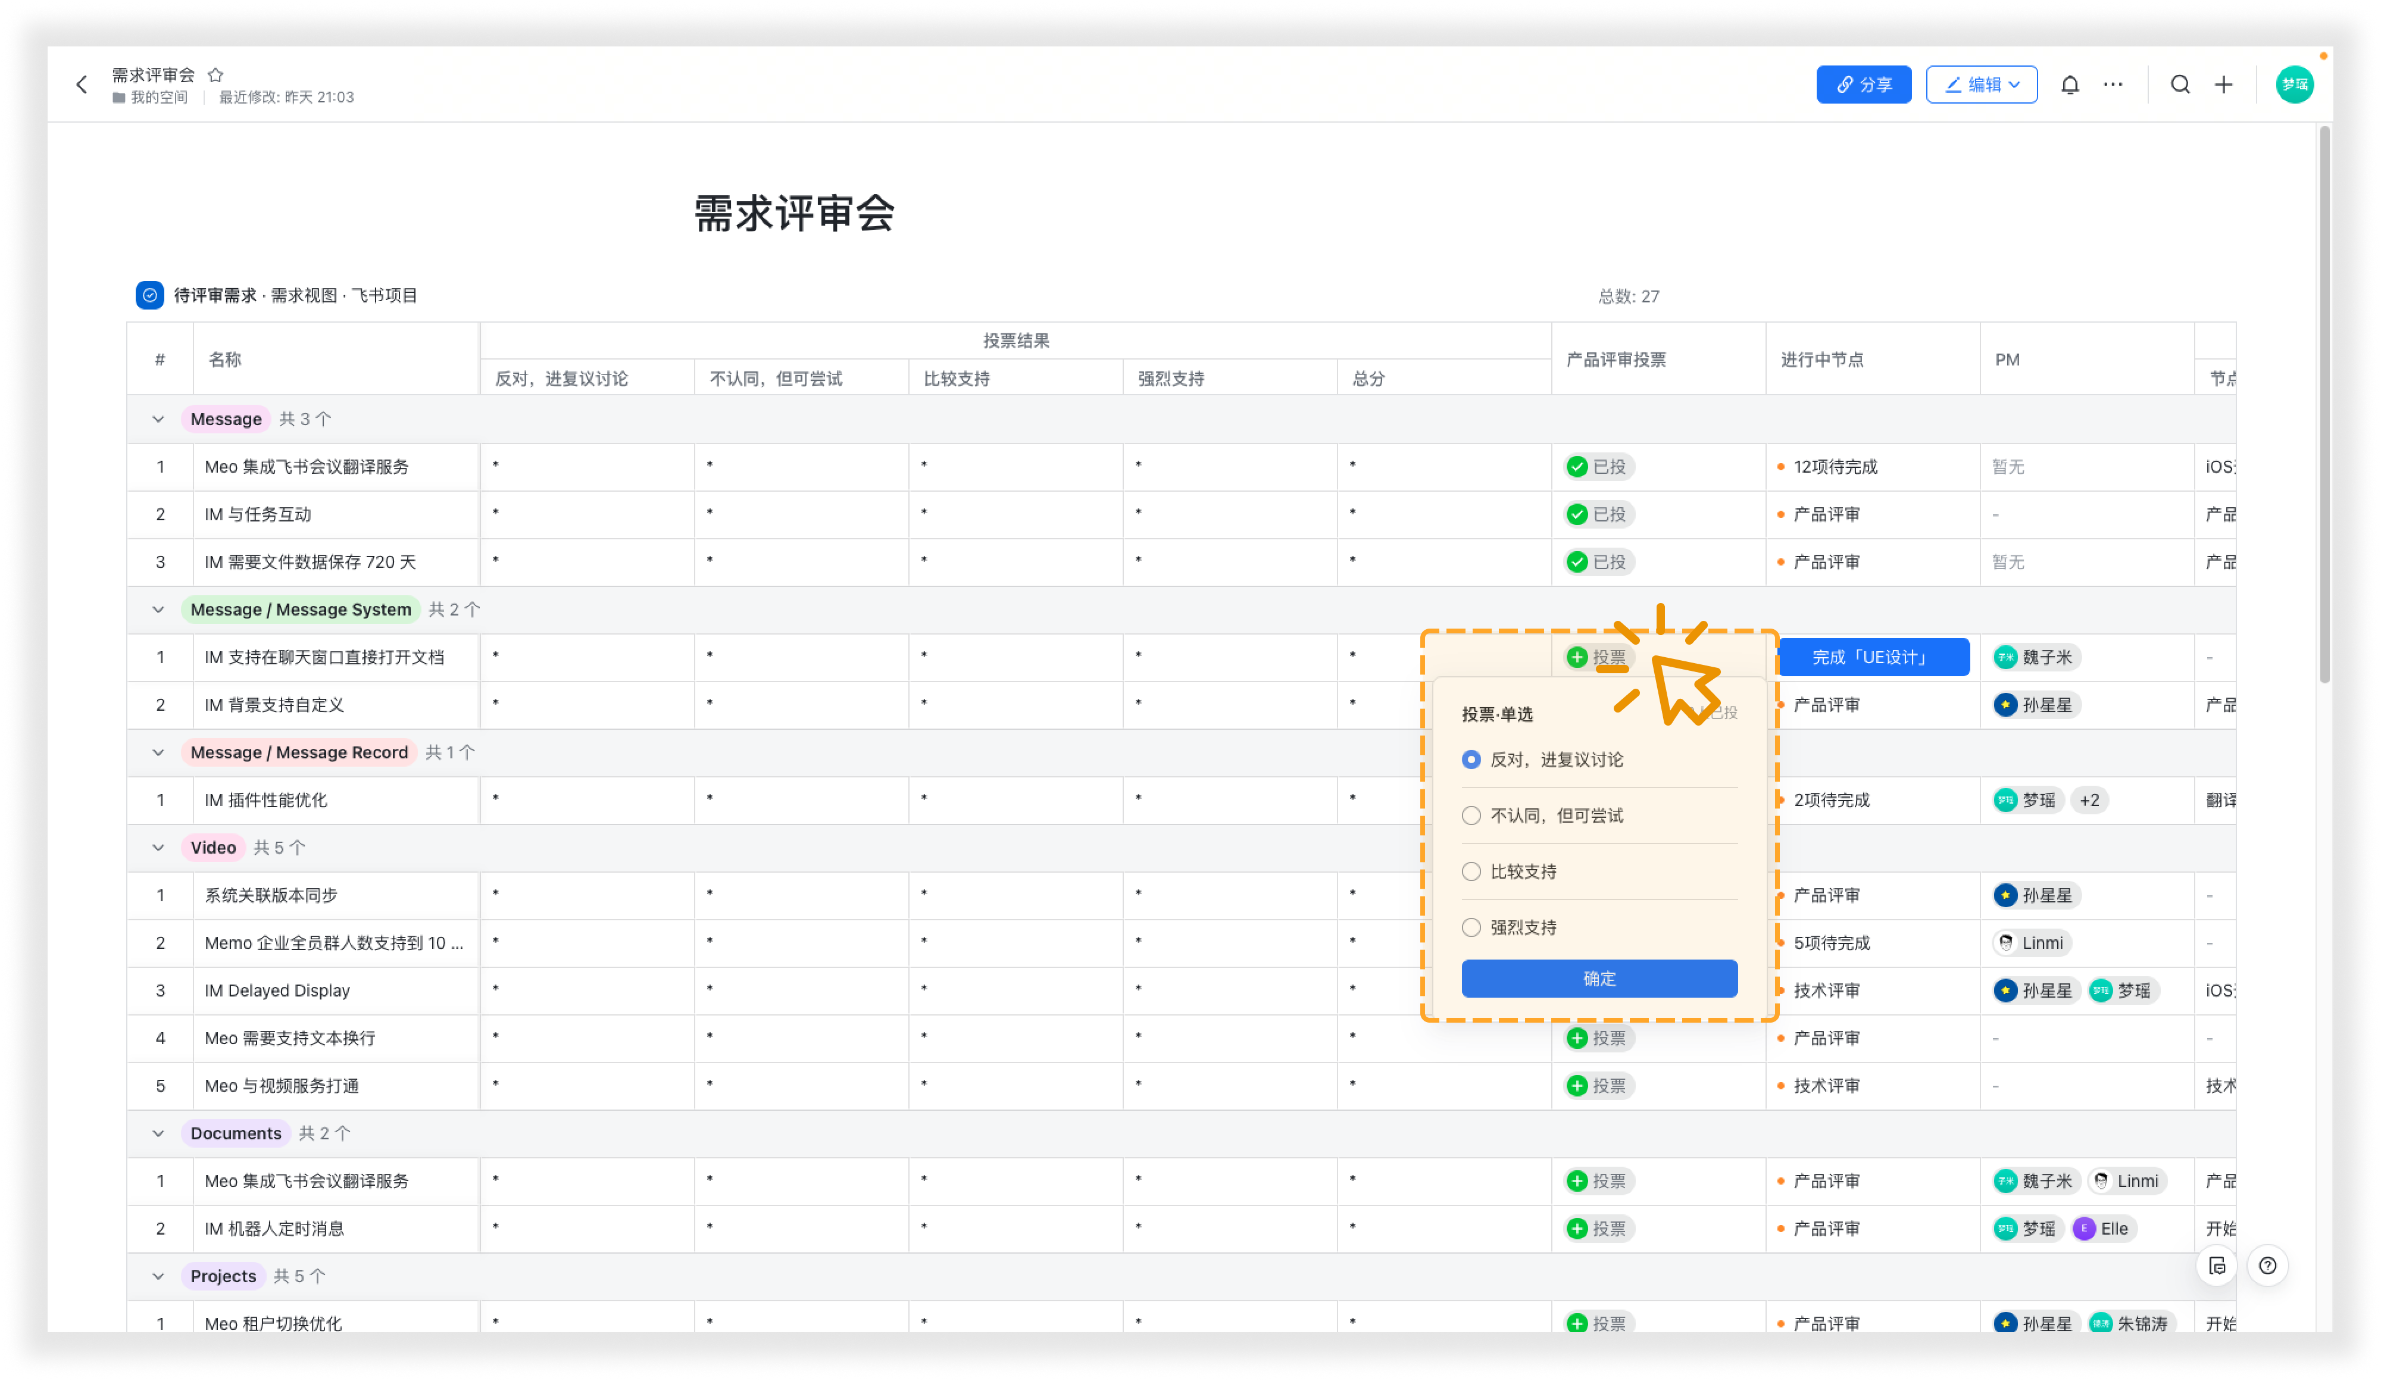Click the Documents group tag
This screenshot has width=2381, height=1381.
tap(235, 1133)
